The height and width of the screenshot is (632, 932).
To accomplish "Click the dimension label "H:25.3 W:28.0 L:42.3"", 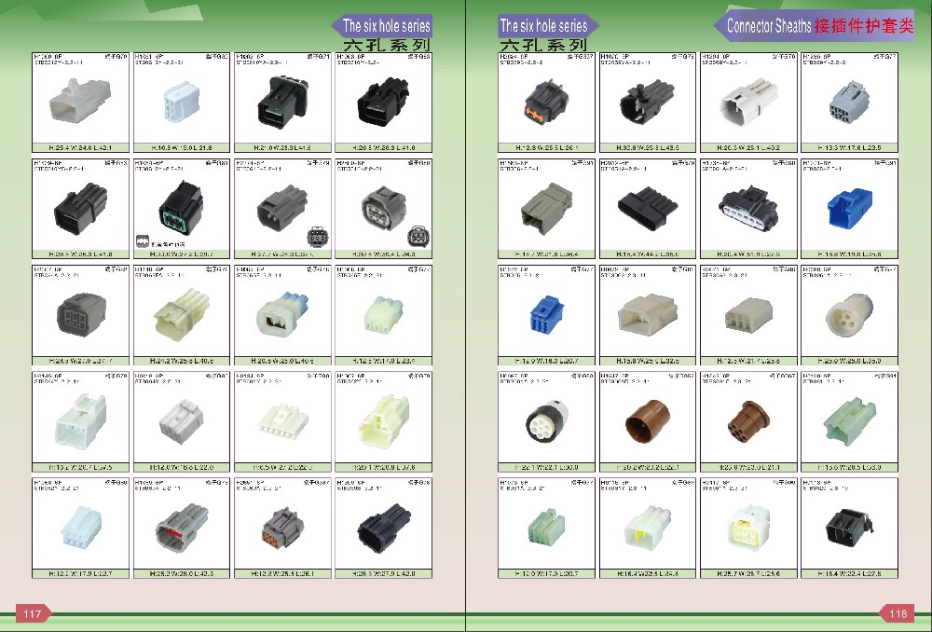I will coord(182,573).
